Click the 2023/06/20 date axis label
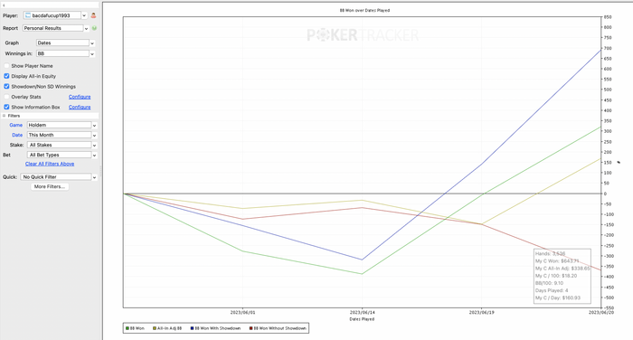Viewport: 633px width, 340px height. [600, 313]
